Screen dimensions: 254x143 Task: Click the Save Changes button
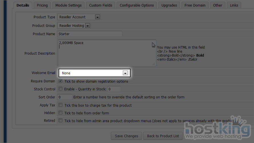[126, 136]
